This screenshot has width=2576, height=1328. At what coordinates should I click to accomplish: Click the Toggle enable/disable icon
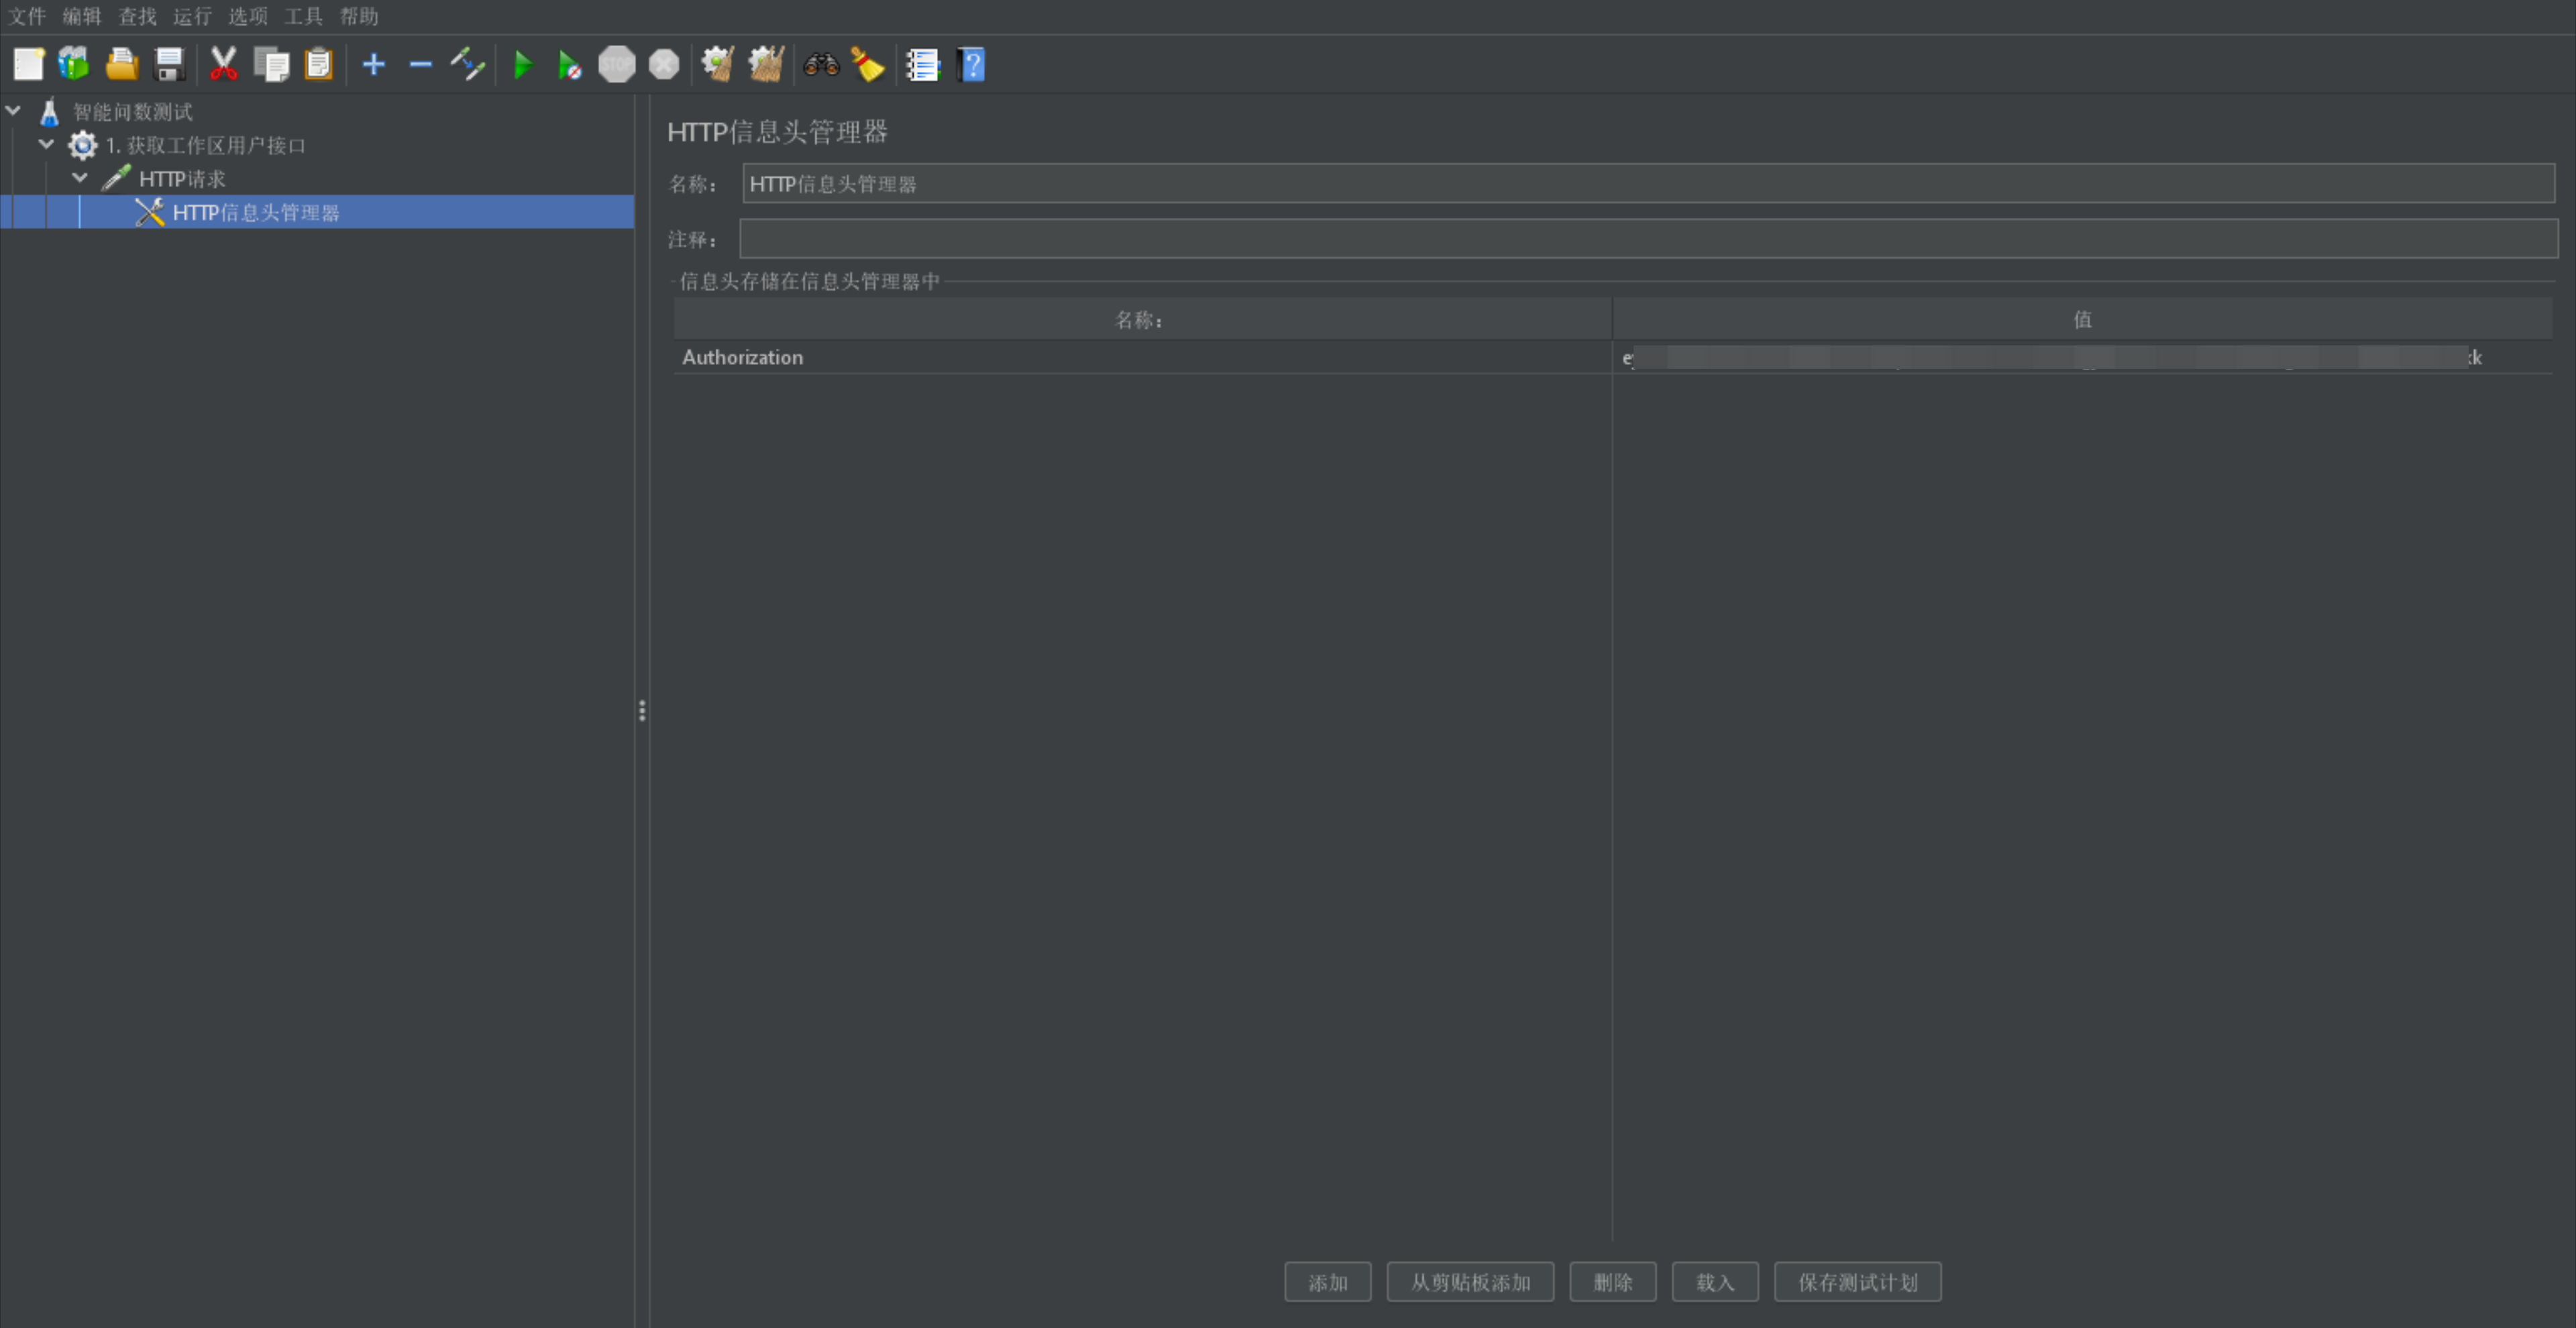pos(467,65)
